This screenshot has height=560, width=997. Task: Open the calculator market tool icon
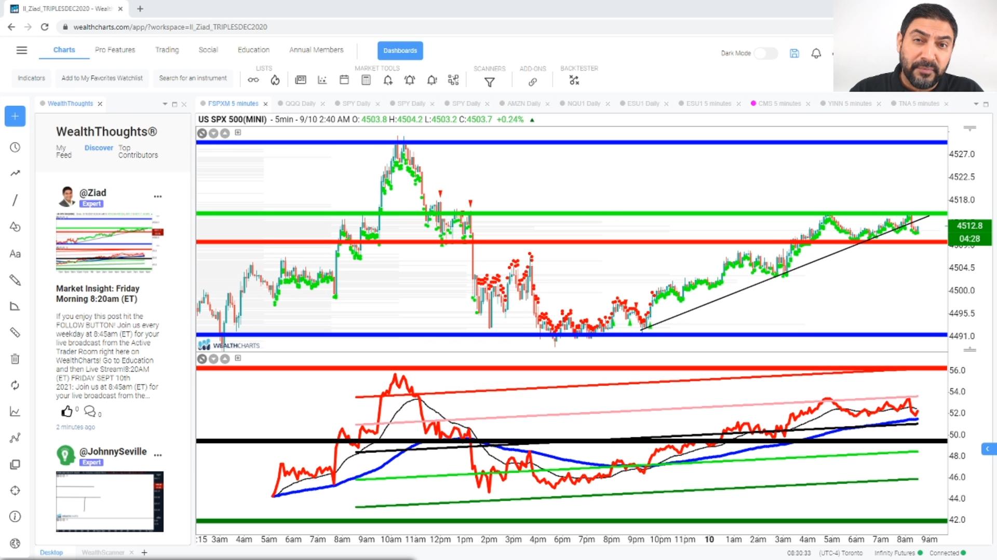coord(366,80)
